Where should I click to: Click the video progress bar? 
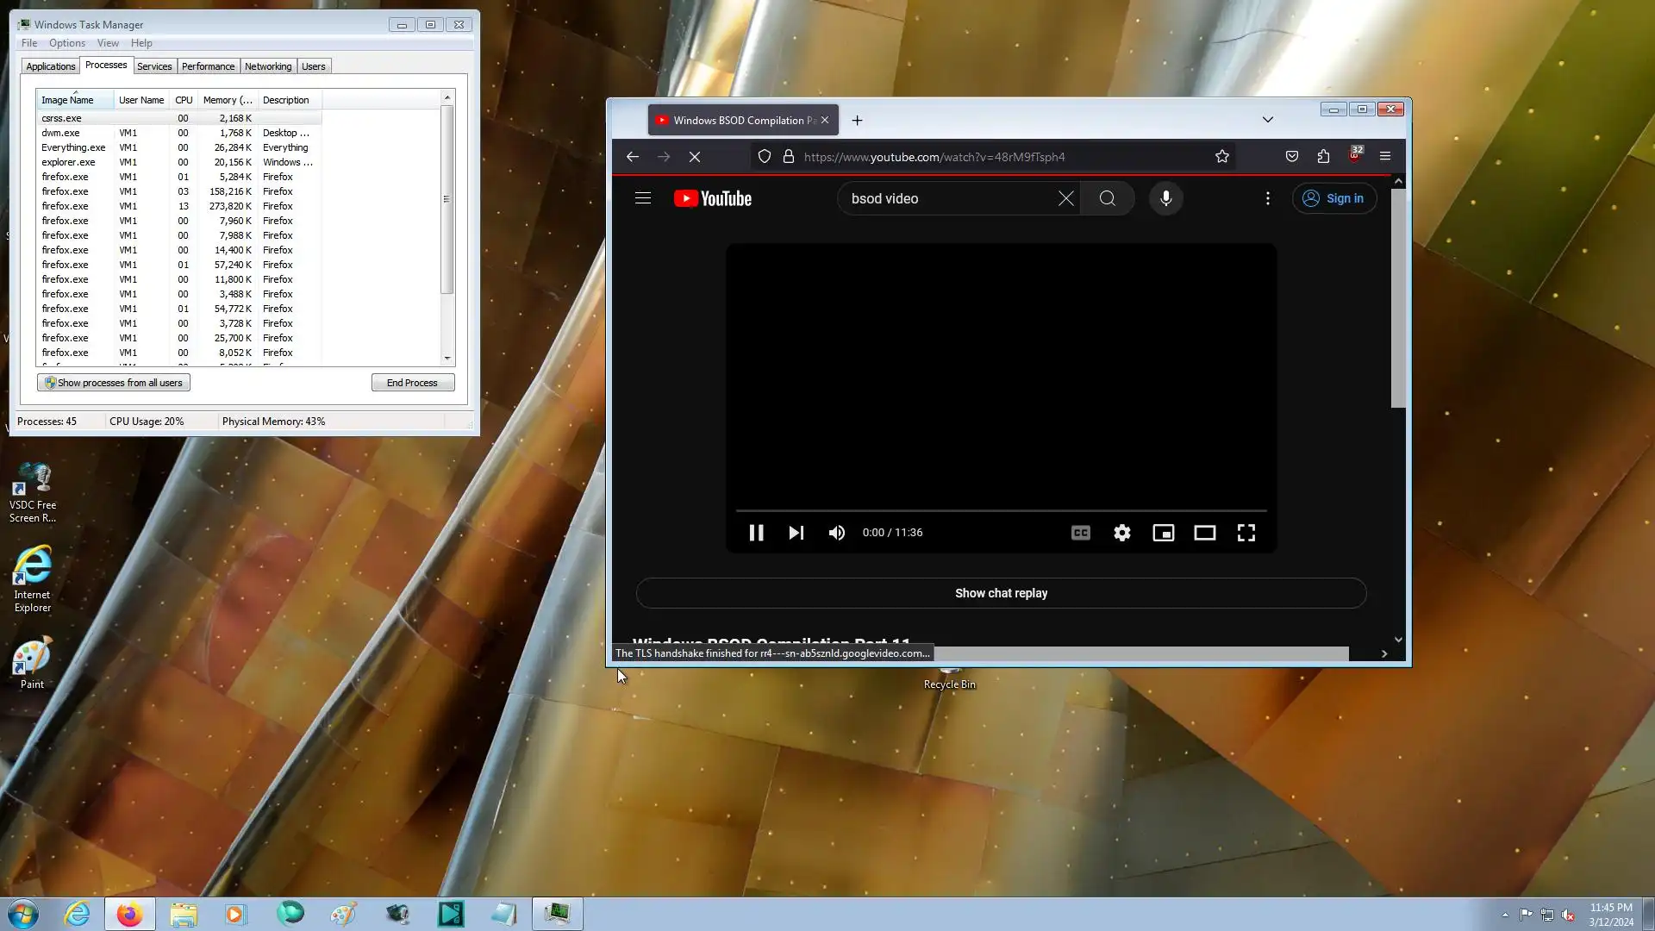(x=1001, y=511)
